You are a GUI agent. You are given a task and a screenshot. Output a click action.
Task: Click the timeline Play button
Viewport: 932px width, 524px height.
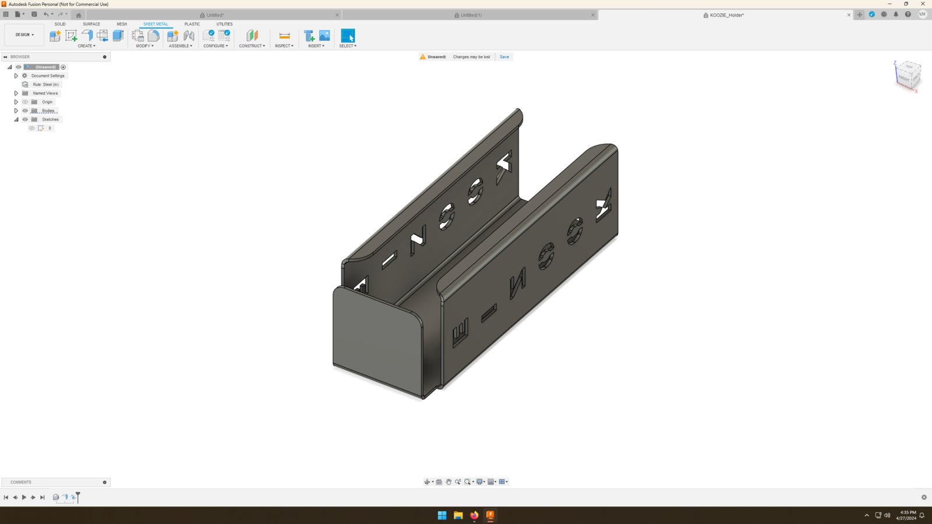pyautogui.click(x=24, y=497)
